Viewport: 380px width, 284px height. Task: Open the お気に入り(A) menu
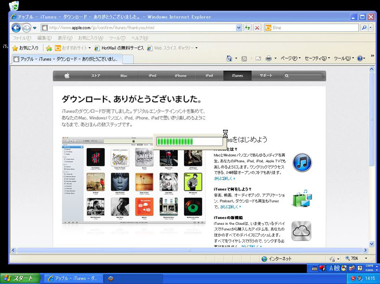[x=90, y=38]
